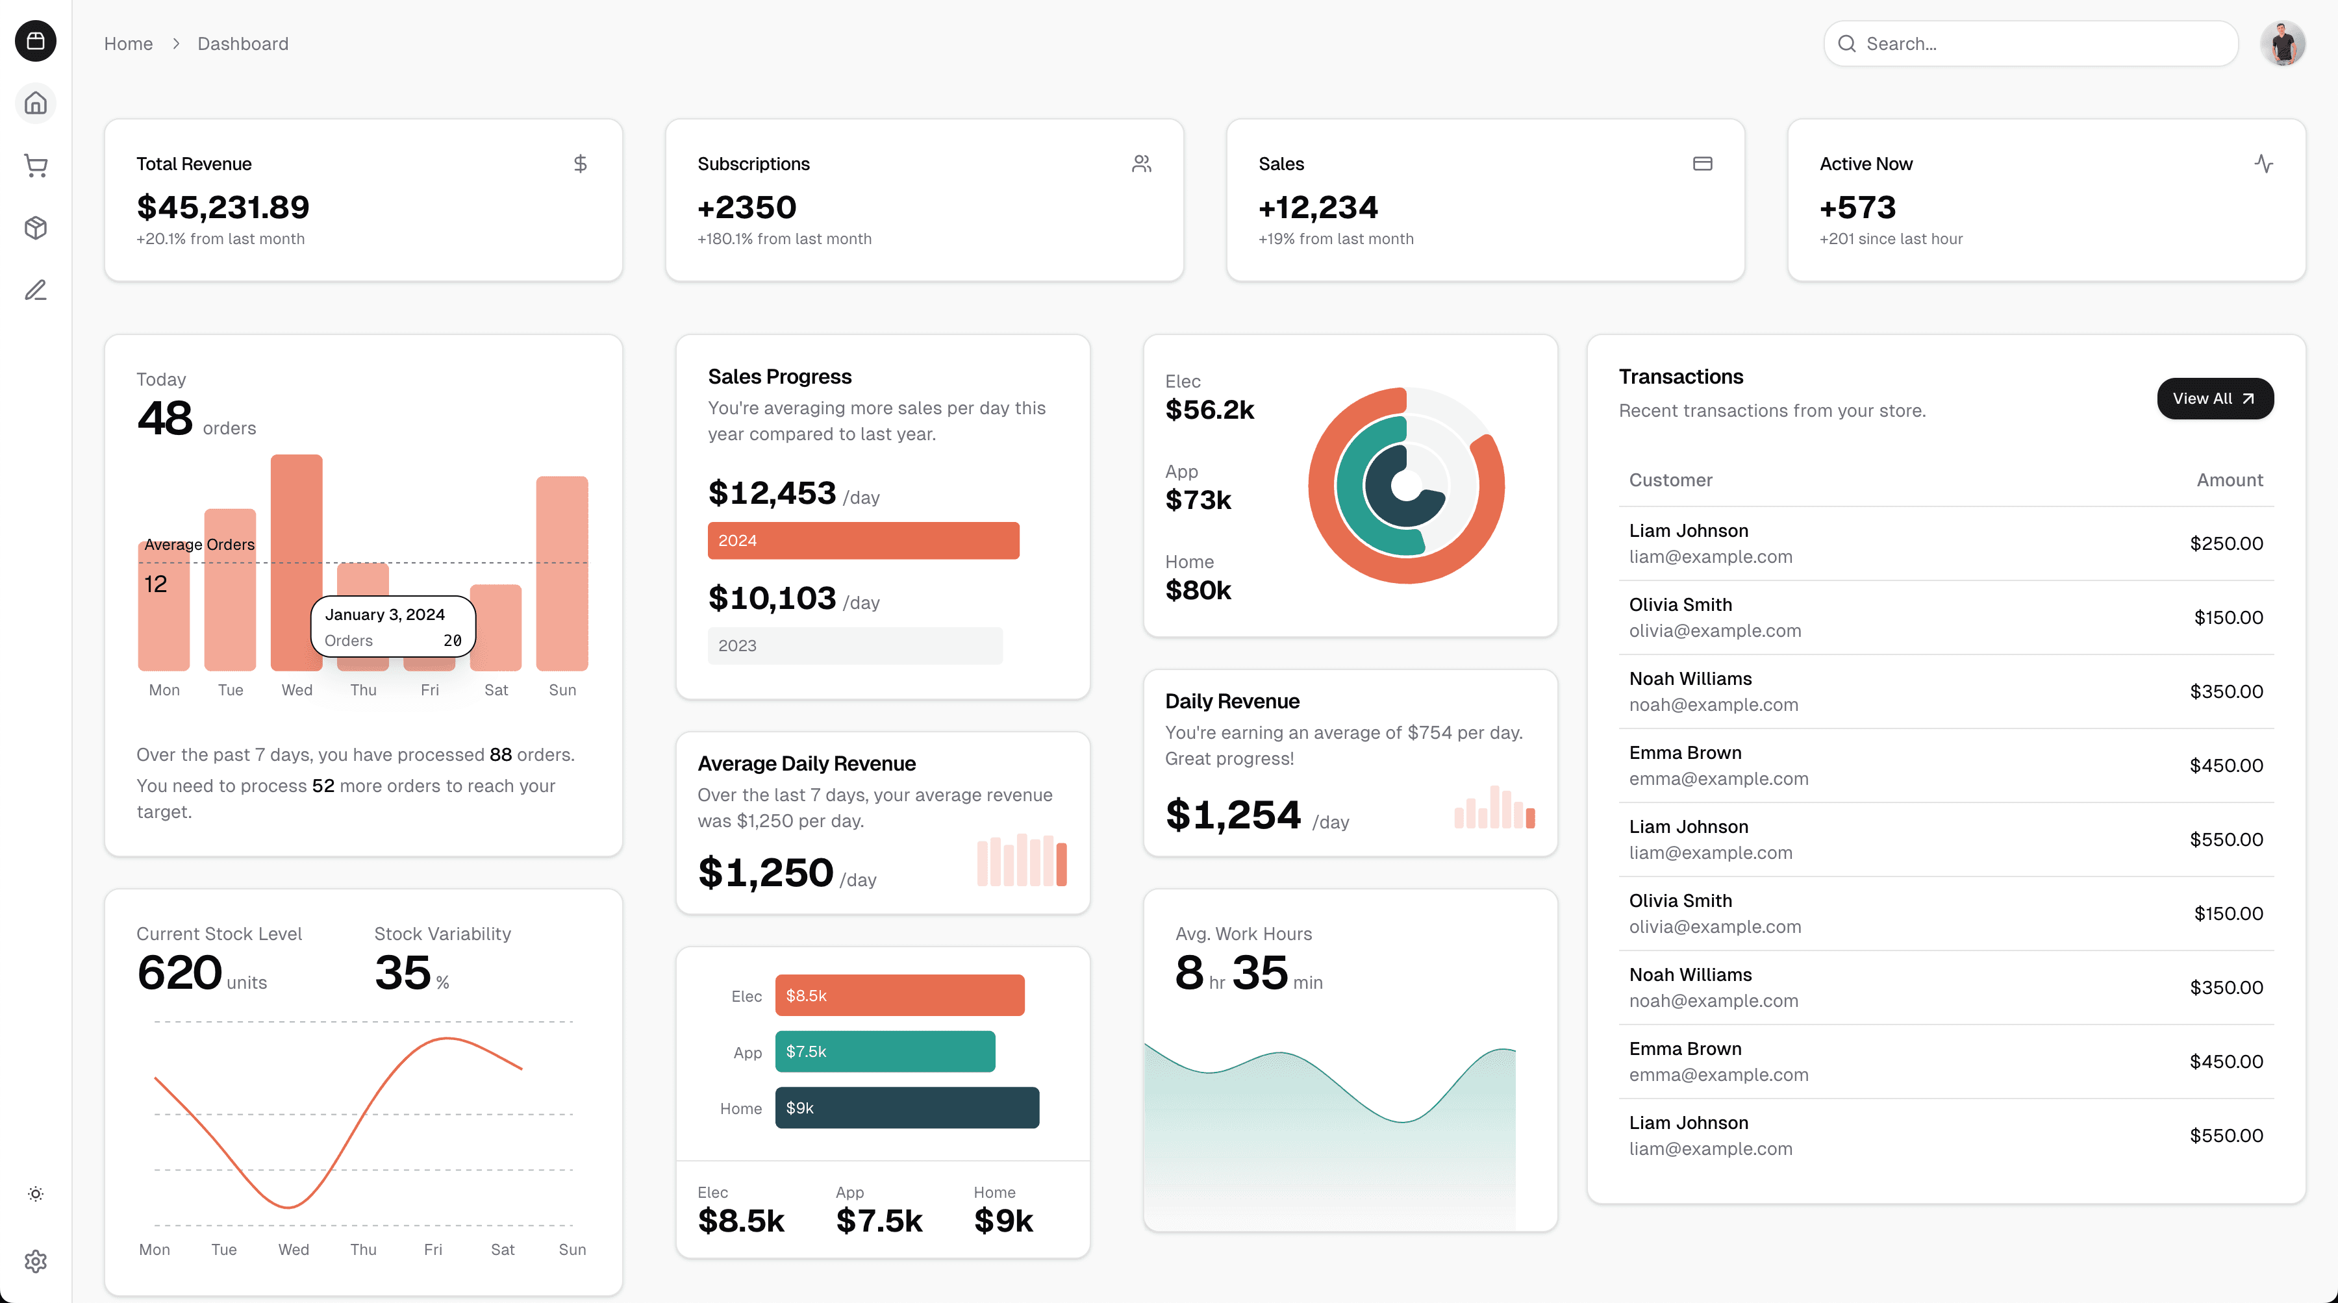The image size is (2338, 1303).
Task: Click the $10,103 /day sales figure
Action: (x=794, y=599)
